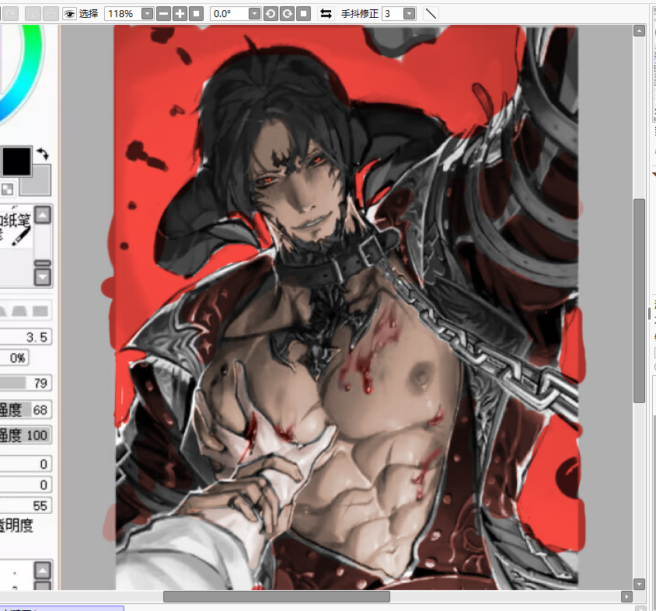Zoom out with the minus button
This screenshot has height=611, width=656.
coord(164,14)
